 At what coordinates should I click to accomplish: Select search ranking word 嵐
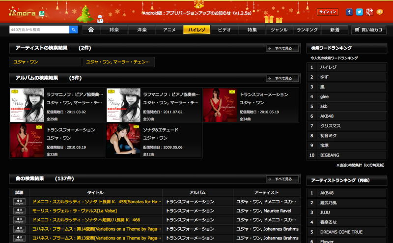click(322, 87)
